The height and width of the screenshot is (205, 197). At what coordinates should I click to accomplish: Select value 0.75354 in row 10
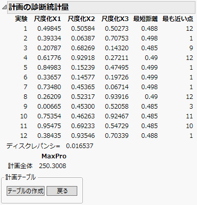49,116
